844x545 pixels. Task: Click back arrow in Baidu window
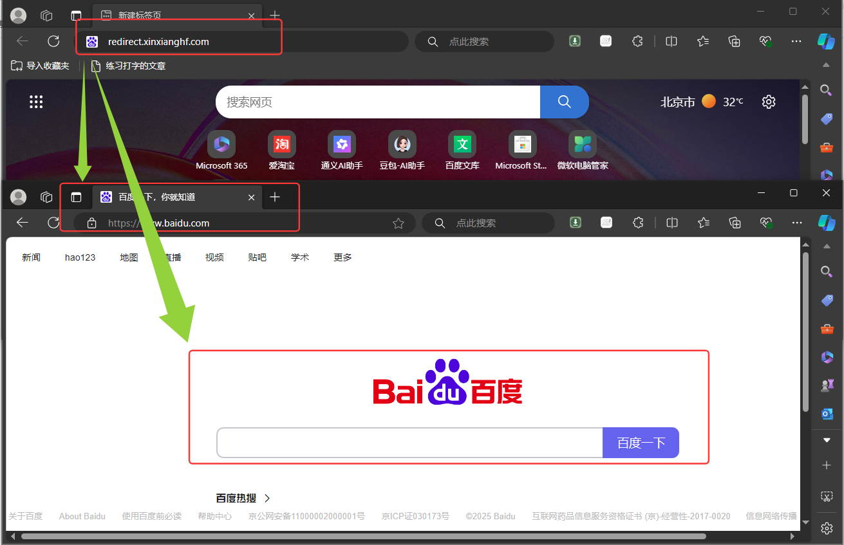point(23,223)
